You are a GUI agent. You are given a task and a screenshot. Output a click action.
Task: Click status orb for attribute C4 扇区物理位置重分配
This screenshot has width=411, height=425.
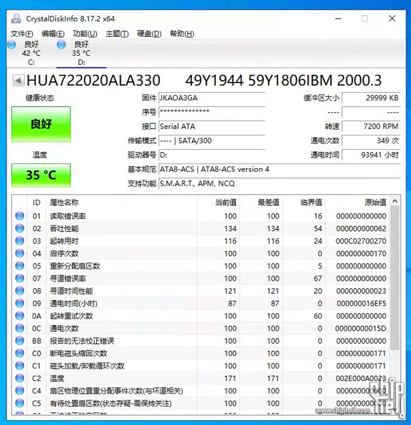pyautogui.click(x=20, y=391)
